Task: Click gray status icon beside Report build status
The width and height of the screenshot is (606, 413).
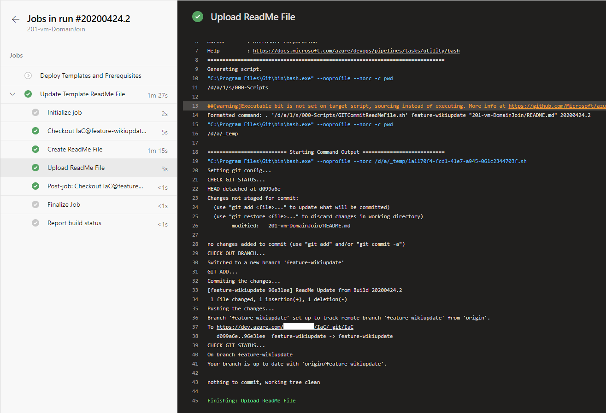Action: coord(35,223)
